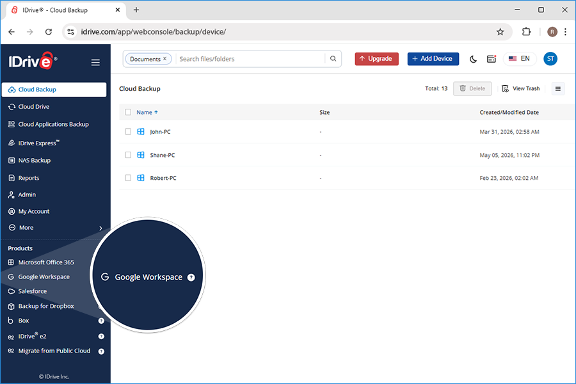Open list view options icon
This screenshot has height=384, width=576.
(558, 88)
